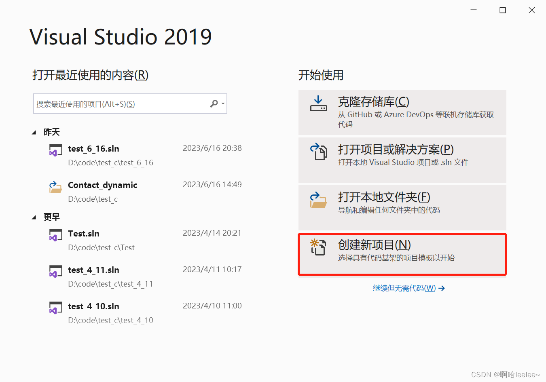The height and width of the screenshot is (382, 546).
Task: Click the clone repository download icon
Action: pyautogui.click(x=318, y=103)
